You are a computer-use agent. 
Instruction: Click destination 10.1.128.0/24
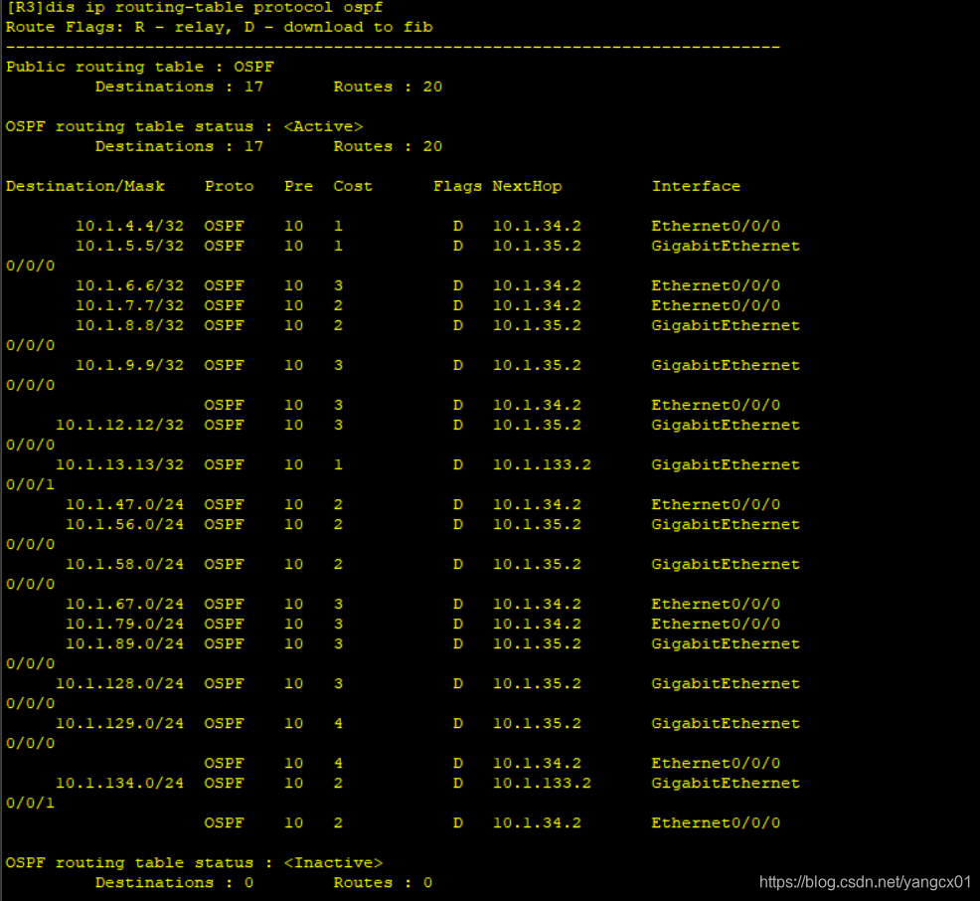pos(119,683)
